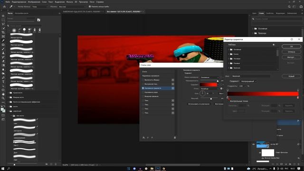The height and width of the screenshot is (171, 304).
Task: Expand the Красные folder in Gradient Editor
Action: 228,68
